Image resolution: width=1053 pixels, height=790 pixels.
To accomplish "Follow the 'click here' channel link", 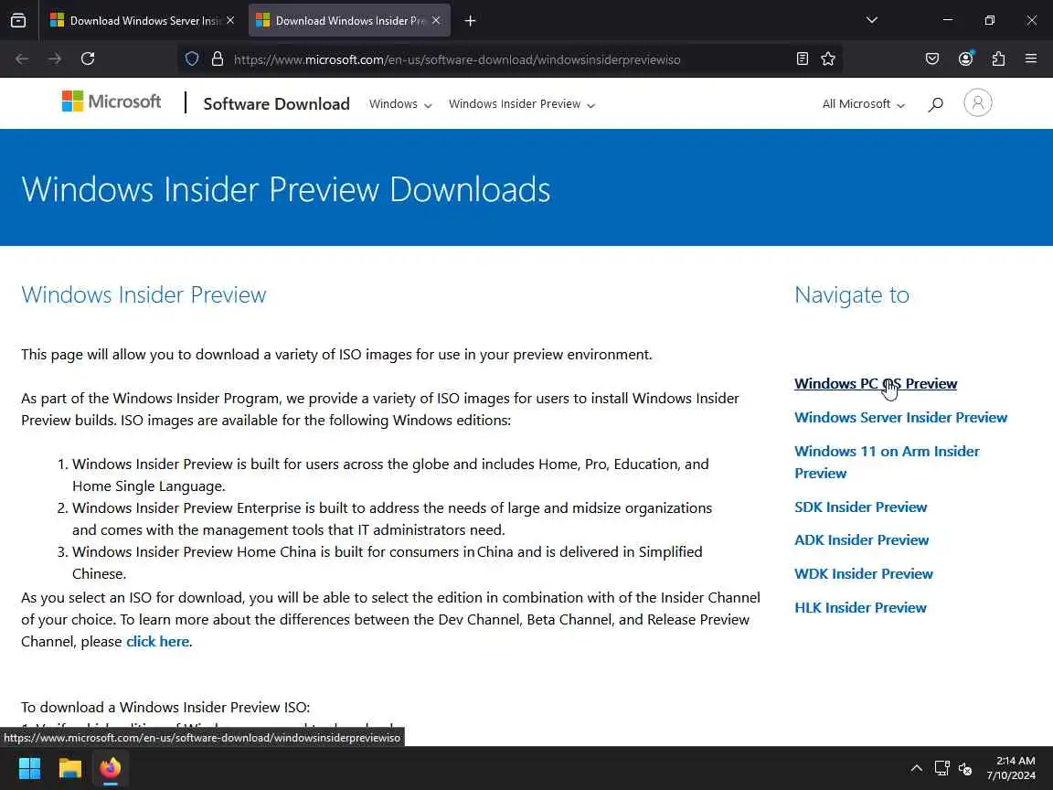I will click(x=157, y=642).
